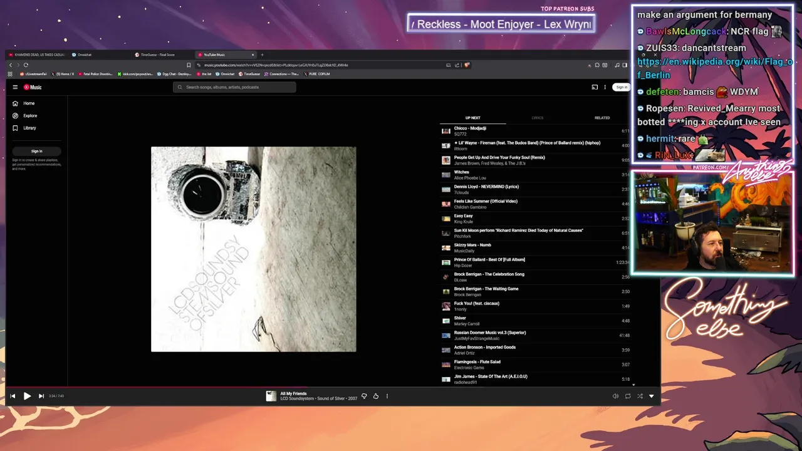
Task: Open a new browser tab with plus
Action: click(x=262, y=54)
